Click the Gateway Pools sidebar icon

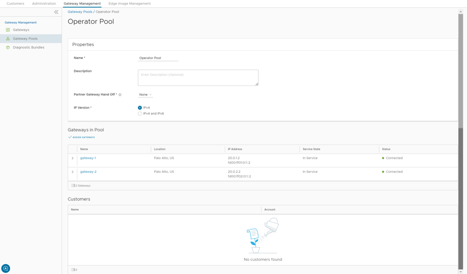pos(8,39)
